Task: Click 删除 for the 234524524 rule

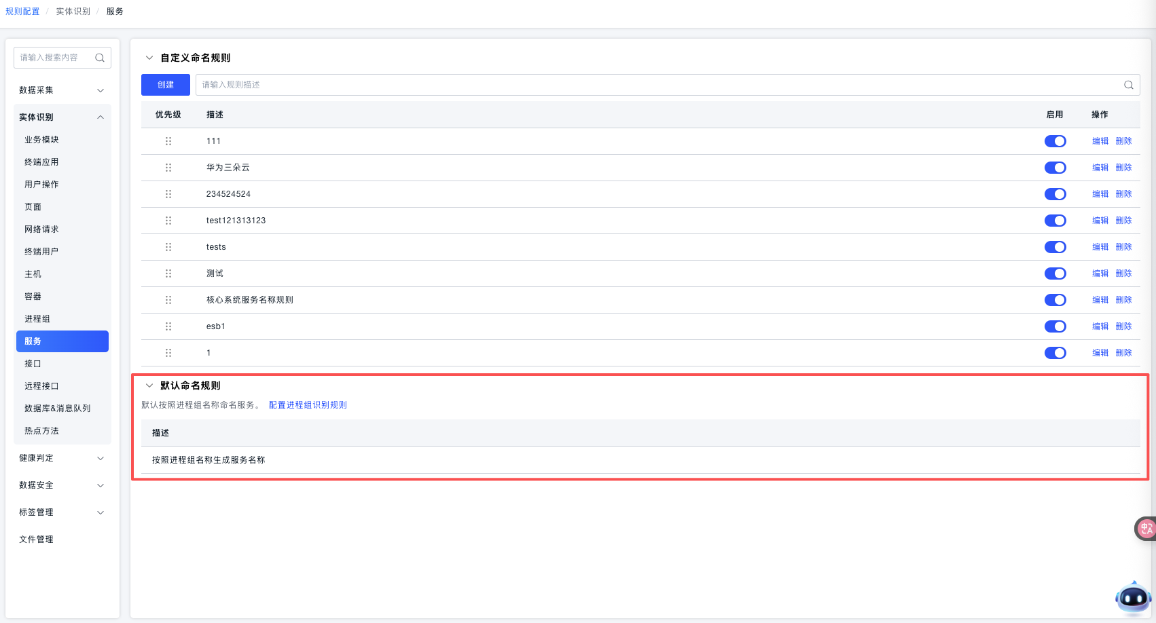Action: point(1123,194)
